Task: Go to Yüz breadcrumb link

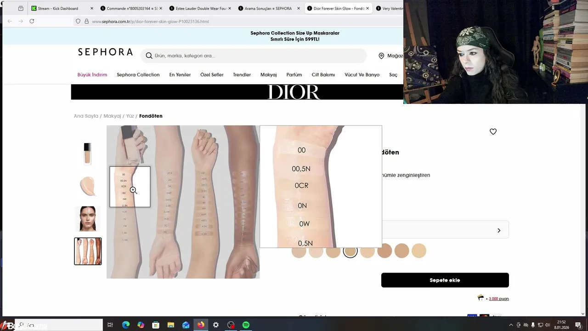Action: [x=130, y=116]
